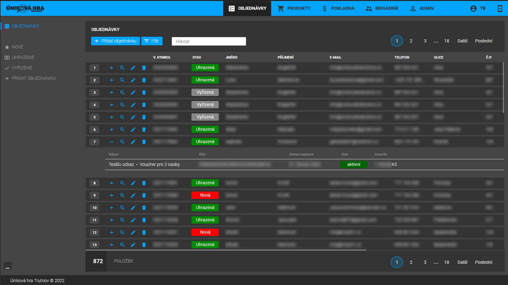Click the Přidat objednávku button
The width and height of the screenshot is (508, 285).
(x=116, y=41)
